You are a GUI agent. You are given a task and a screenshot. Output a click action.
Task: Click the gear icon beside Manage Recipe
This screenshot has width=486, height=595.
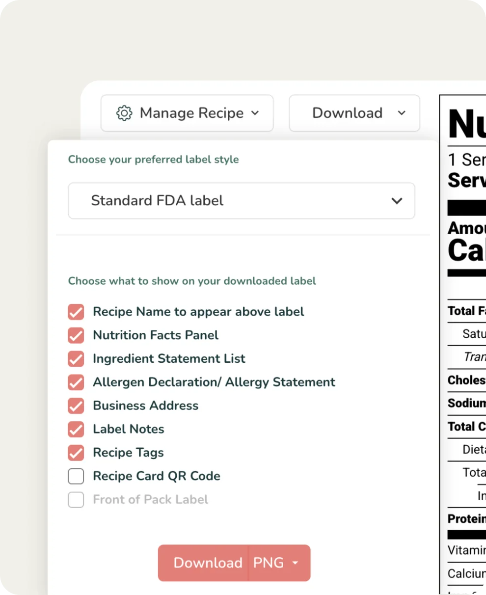124,113
